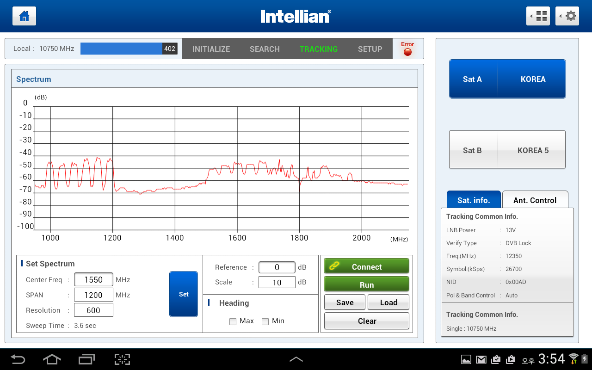592x370 pixels.
Task: Open settings gear icon in header
Action: pos(567,16)
